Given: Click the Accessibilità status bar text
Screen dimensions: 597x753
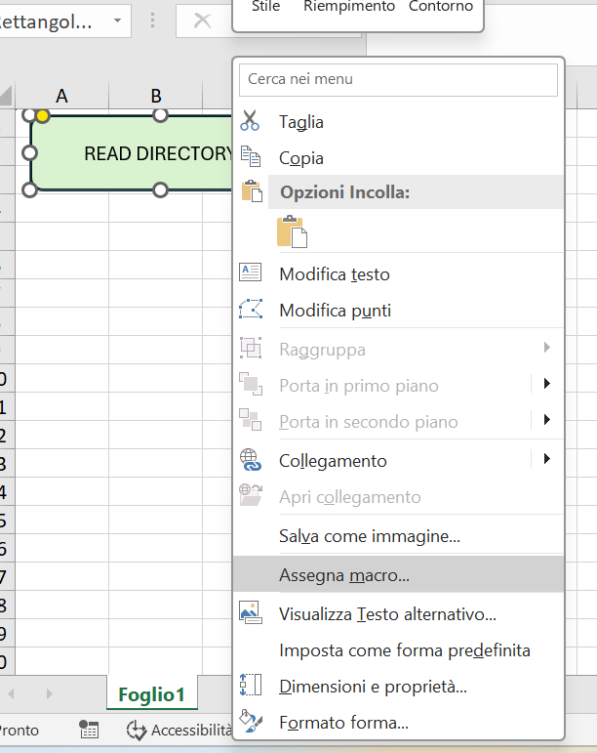Looking at the screenshot, I should (x=192, y=730).
